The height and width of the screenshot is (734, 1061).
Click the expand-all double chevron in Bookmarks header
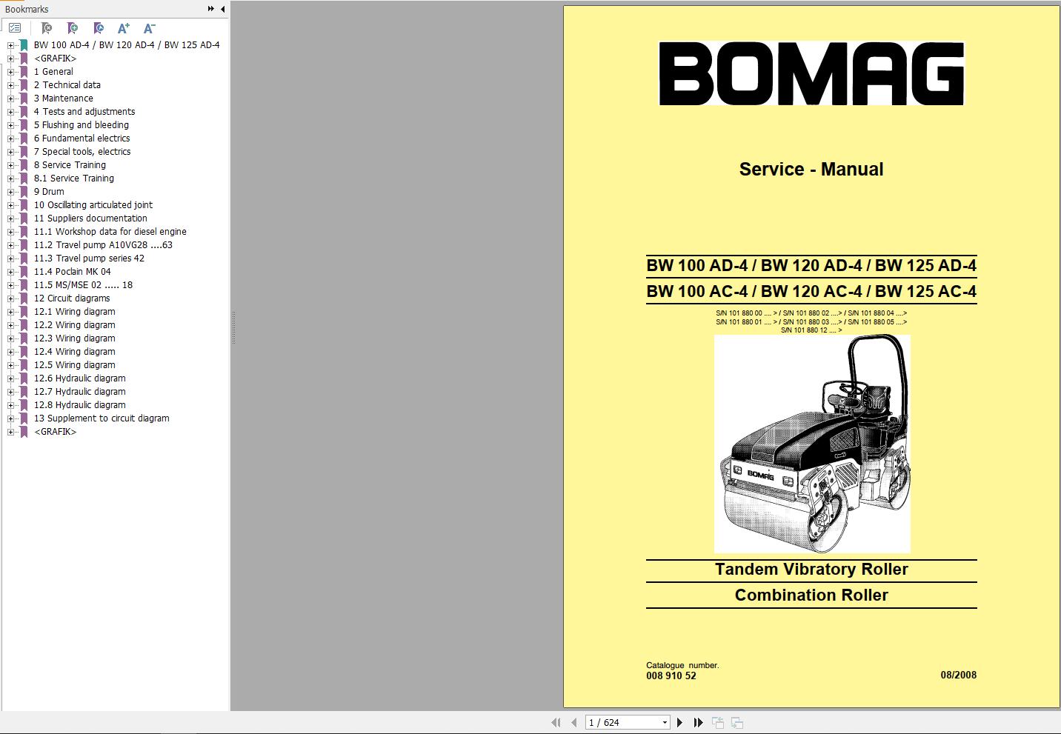pyautogui.click(x=211, y=9)
